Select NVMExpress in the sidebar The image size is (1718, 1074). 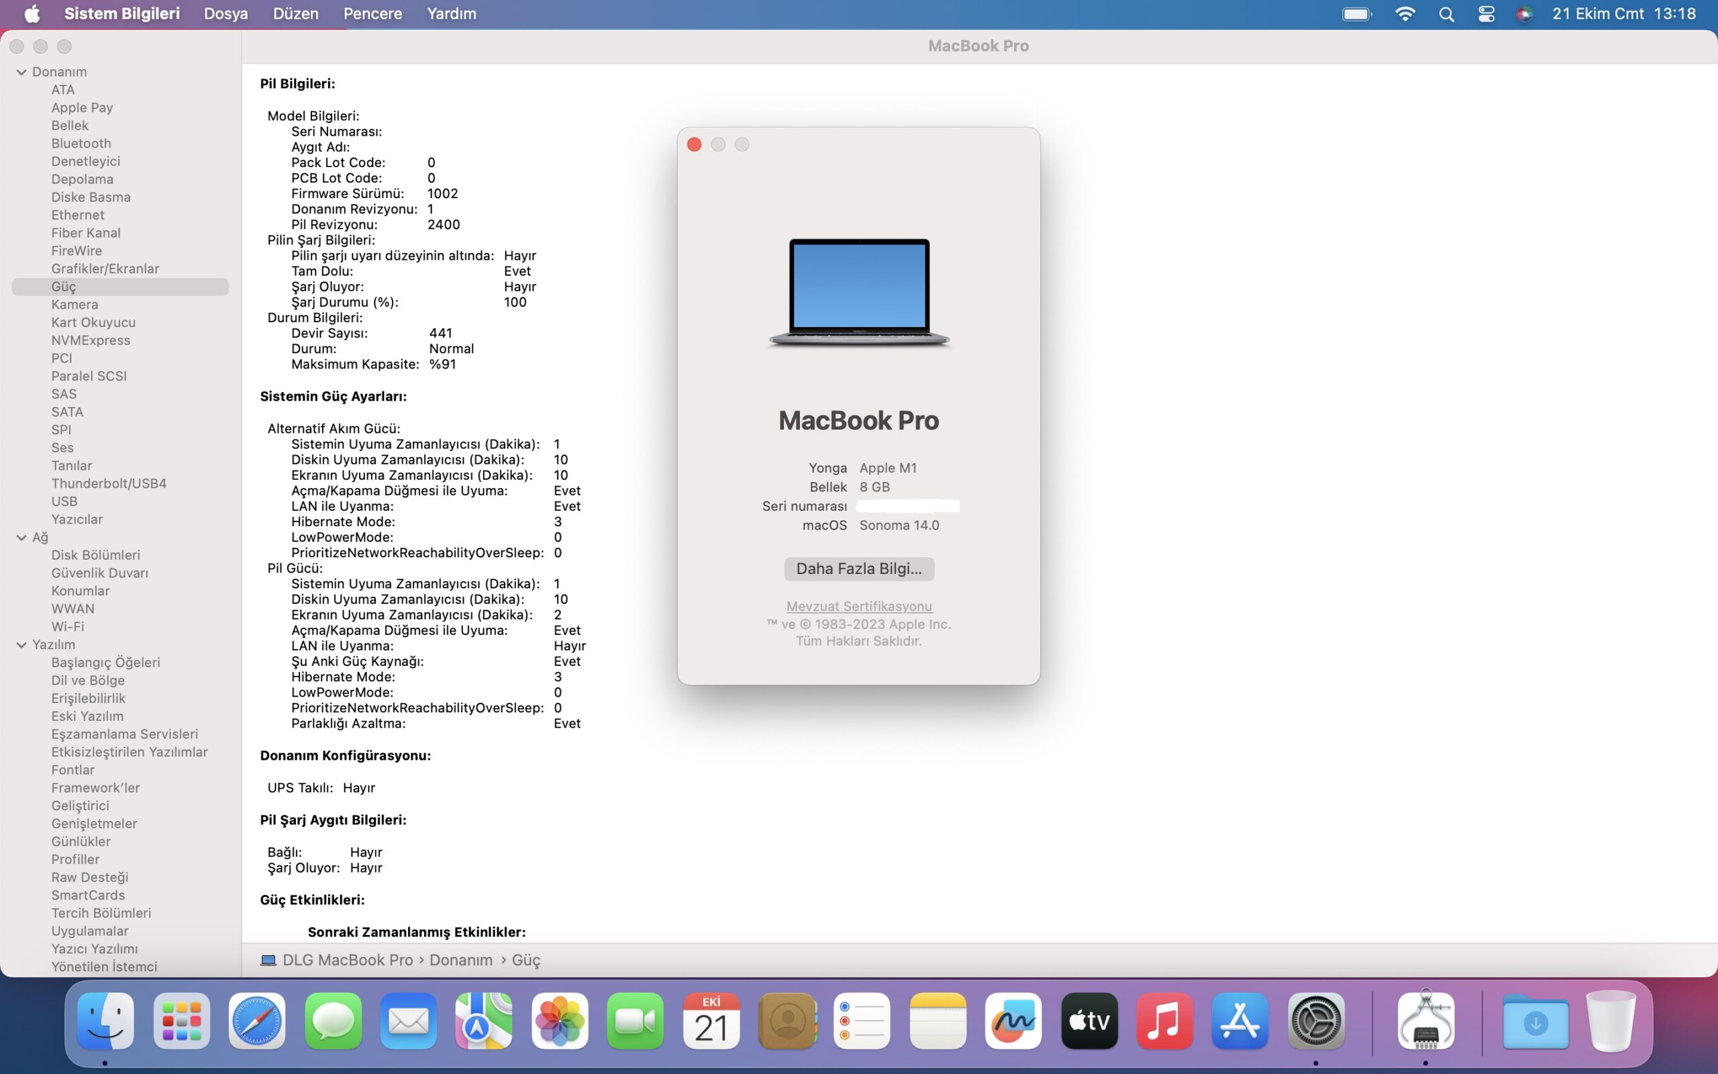tap(90, 340)
